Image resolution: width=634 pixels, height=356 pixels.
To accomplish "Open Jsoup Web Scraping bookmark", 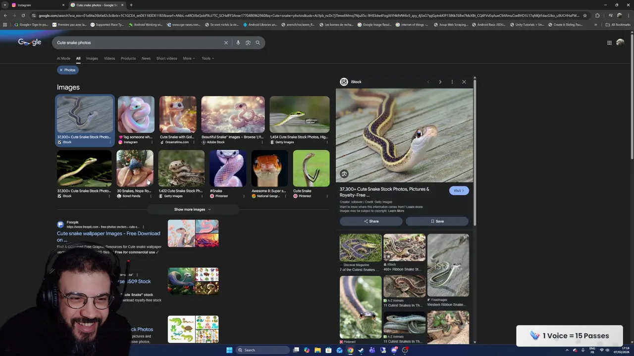I will pyautogui.click(x=450, y=24).
